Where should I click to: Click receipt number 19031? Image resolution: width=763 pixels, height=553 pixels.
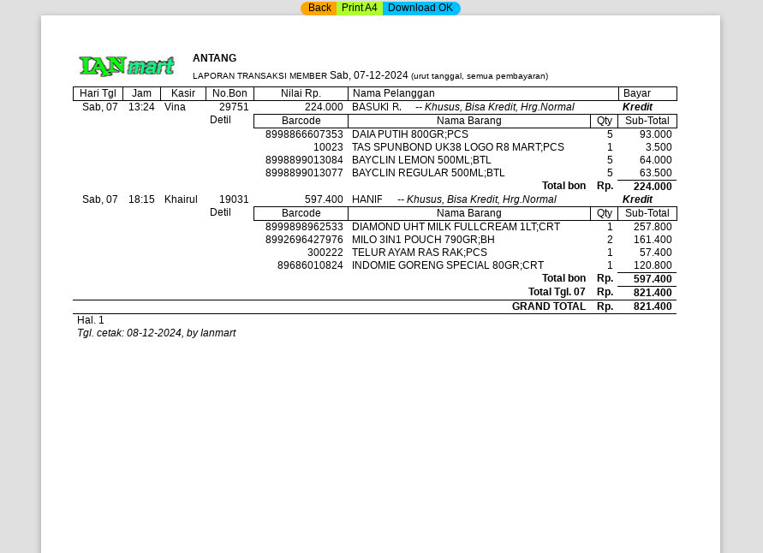coord(234,199)
